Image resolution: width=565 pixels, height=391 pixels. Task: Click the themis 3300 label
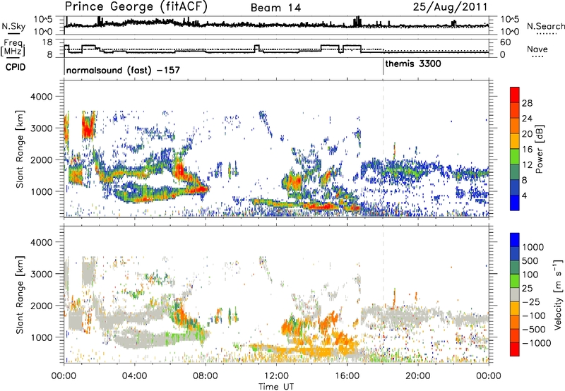[413, 64]
